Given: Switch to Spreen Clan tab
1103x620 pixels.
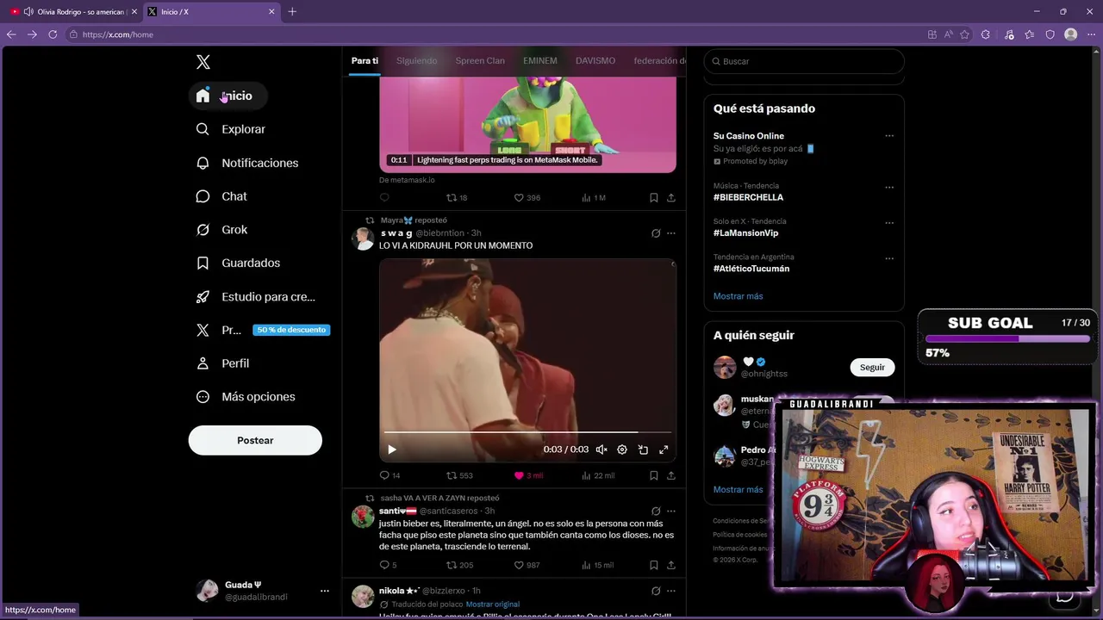Looking at the screenshot, I should pos(480,61).
